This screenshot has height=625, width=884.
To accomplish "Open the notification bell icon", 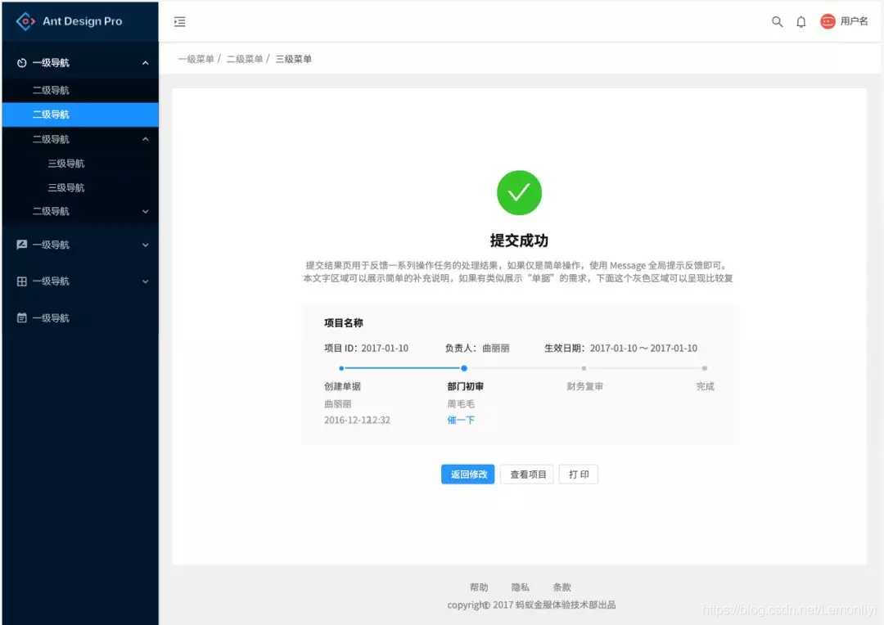I will 801,22.
